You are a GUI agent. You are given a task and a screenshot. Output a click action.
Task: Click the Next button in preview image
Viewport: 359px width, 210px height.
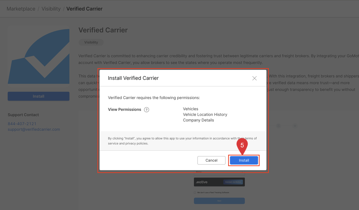[x=219, y=201]
